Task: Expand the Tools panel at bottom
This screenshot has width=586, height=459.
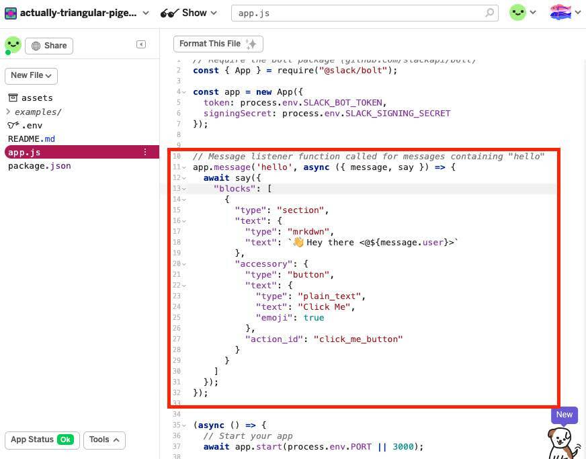Action: tap(104, 440)
